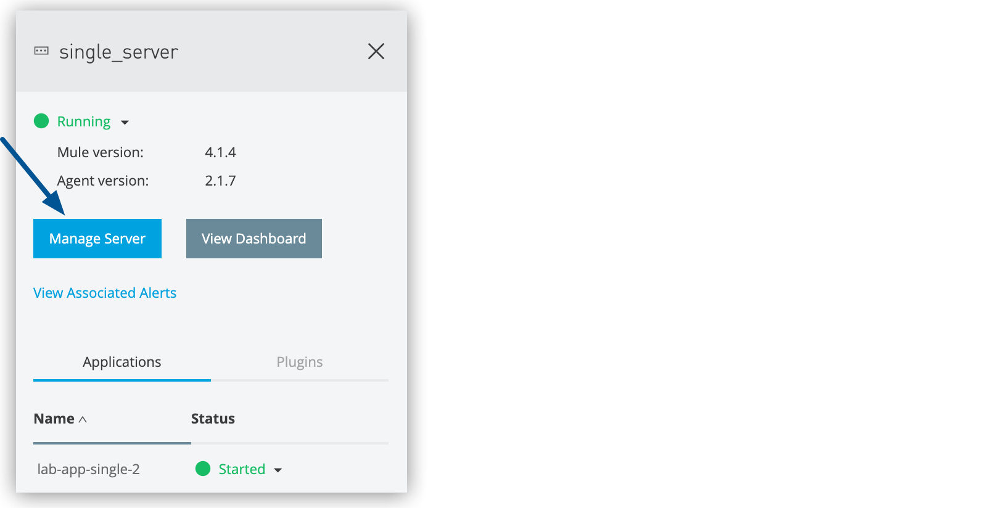The width and height of the screenshot is (988, 508).
Task: Click the Started status label
Action: [x=242, y=469]
